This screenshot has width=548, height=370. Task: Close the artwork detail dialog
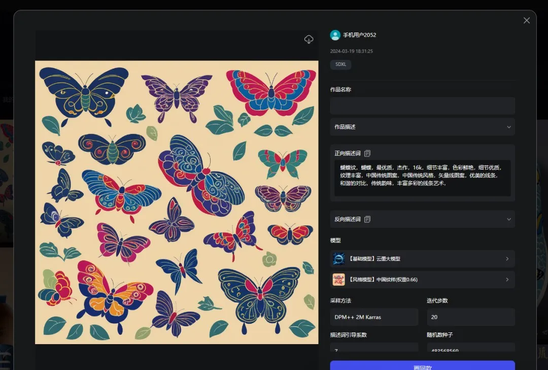(526, 20)
